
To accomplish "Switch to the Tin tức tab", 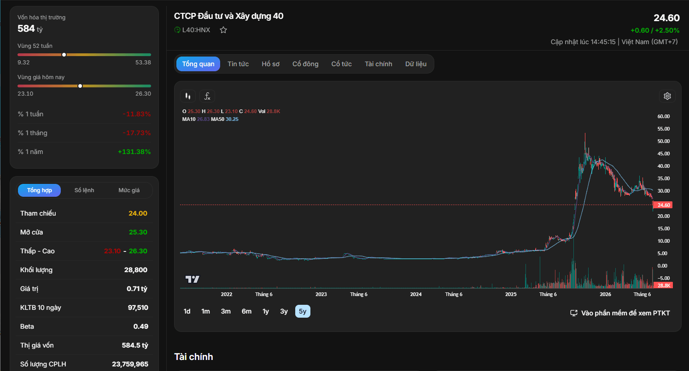I will (x=238, y=64).
